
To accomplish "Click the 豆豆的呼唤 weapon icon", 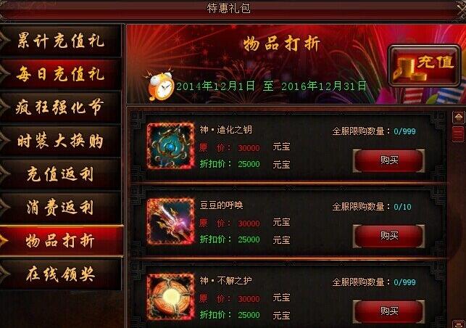I will tap(170, 221).
